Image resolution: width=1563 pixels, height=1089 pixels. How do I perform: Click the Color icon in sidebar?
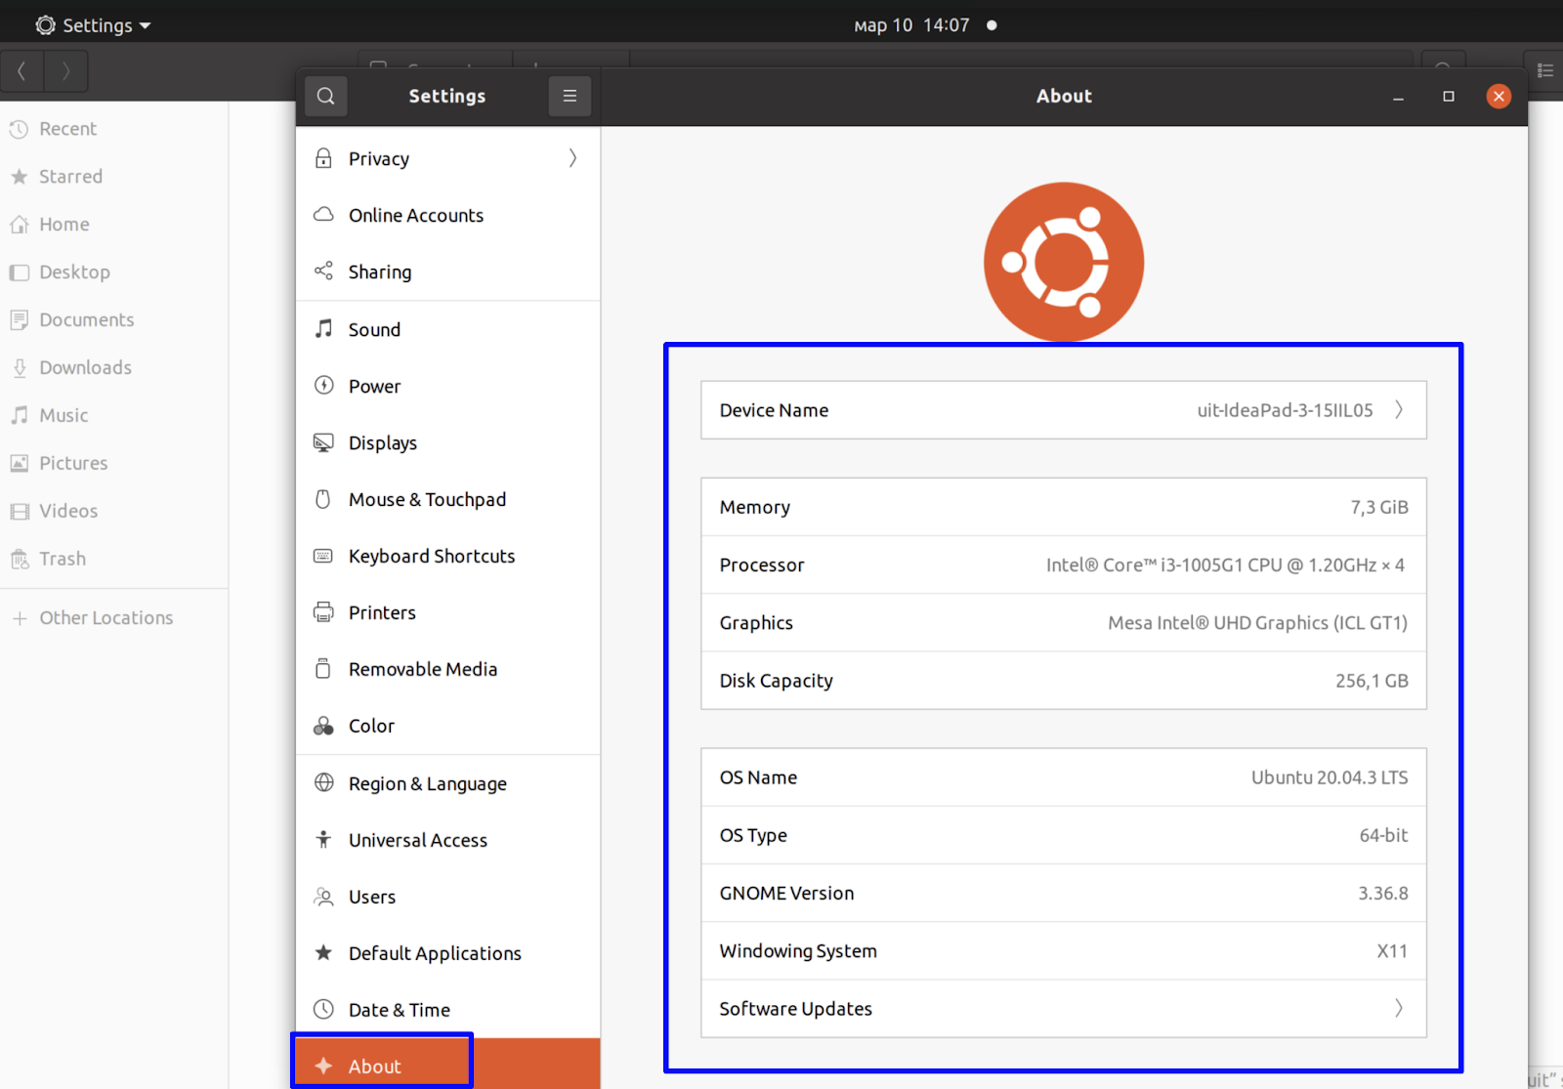[323, 726]
